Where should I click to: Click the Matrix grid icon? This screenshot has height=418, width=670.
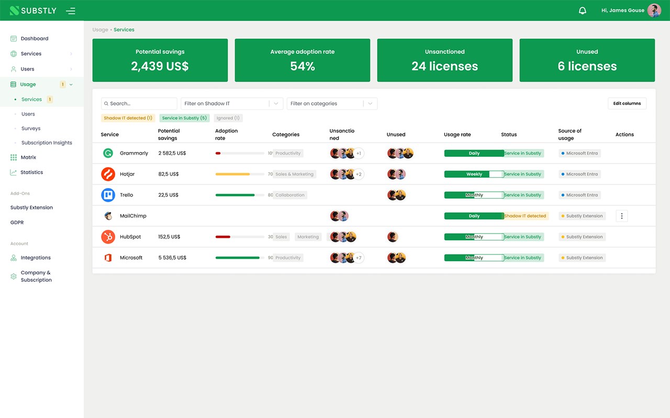pyautogui.click(x=14, y=157)
